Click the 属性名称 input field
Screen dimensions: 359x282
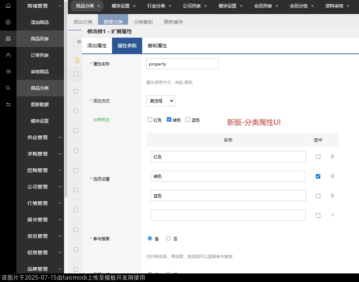(182, 64)
